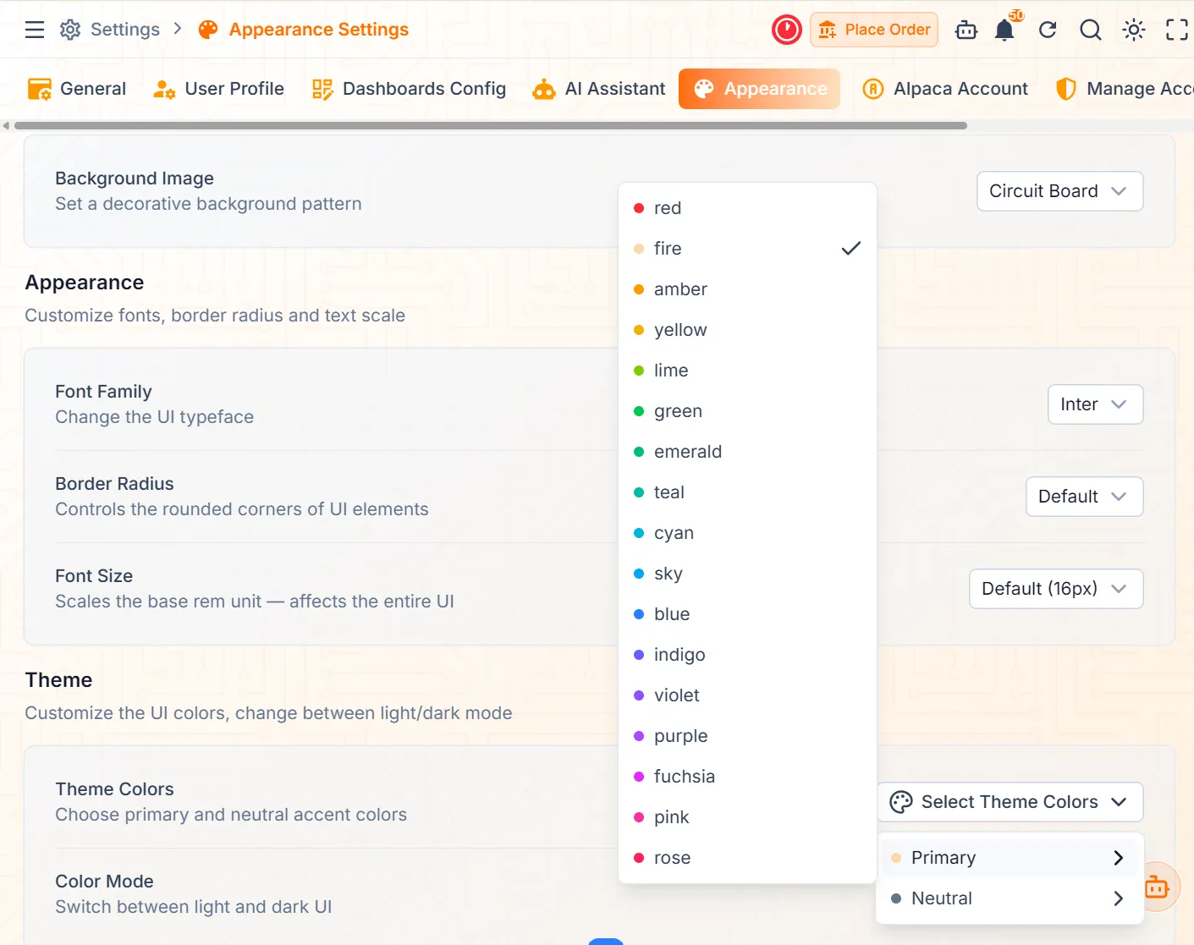Click the Color Mode setting label
1194x945 pixels.
click(104, 882)
